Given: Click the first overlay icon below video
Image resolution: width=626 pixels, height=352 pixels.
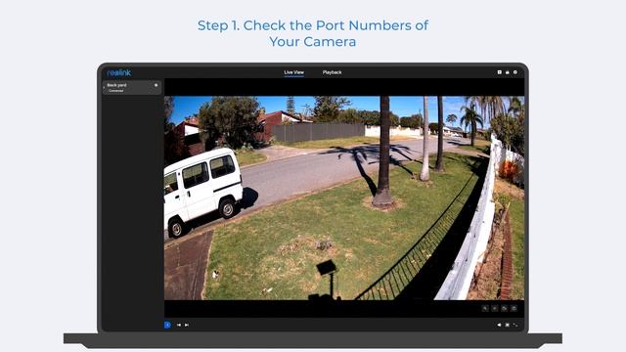Looking at the screenshot, I should (x=485, y=309).
